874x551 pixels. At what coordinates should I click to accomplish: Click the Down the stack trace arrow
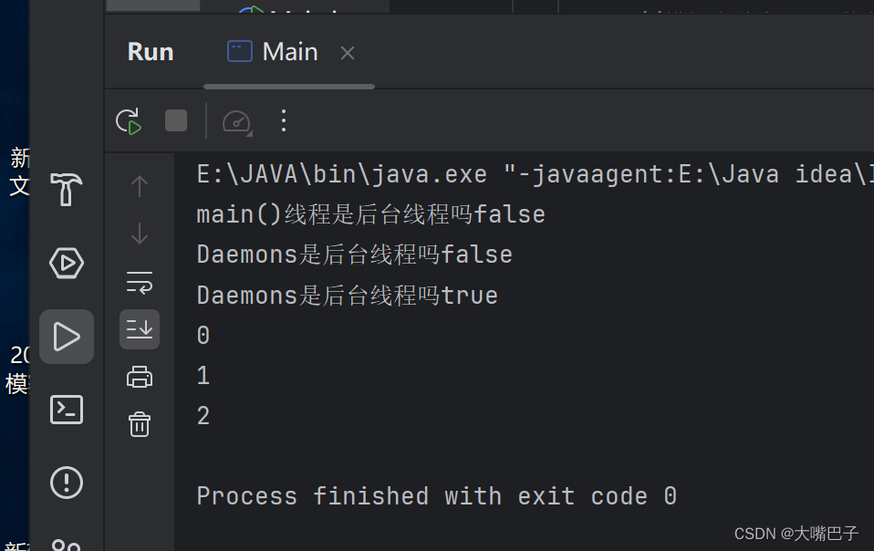(x=140, y=234)
